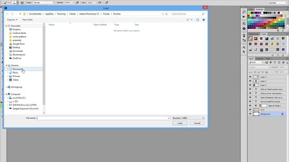Open the Brushes (*.ABR) file type dropdown
This screenshot has height=162, width=289.
188,118
